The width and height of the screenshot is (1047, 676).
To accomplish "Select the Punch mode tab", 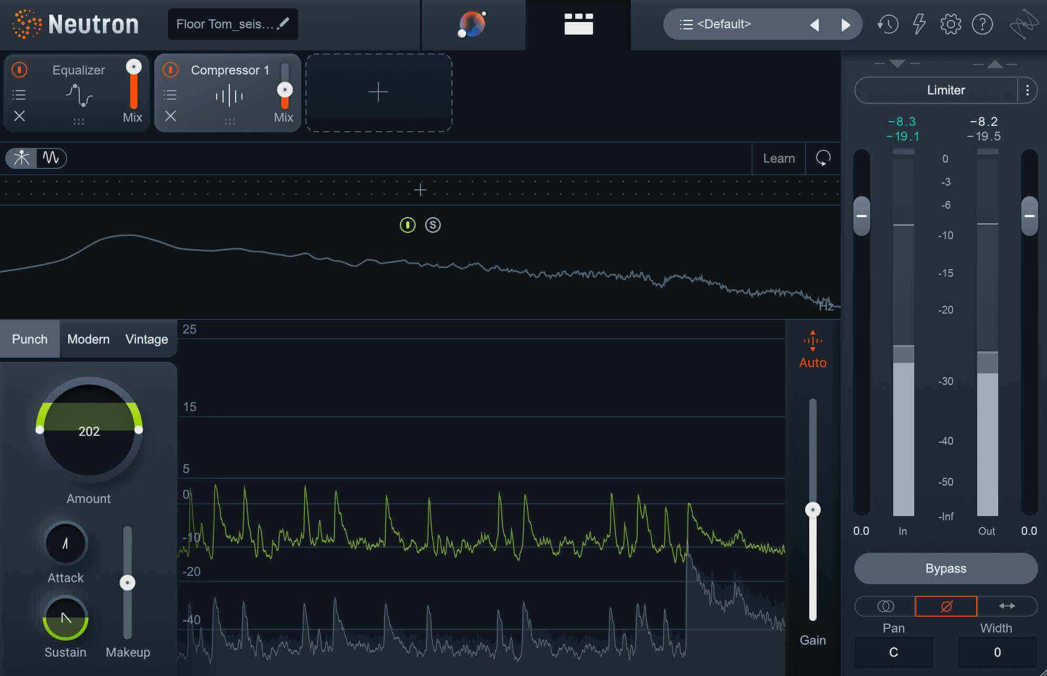I will [30, 339].
